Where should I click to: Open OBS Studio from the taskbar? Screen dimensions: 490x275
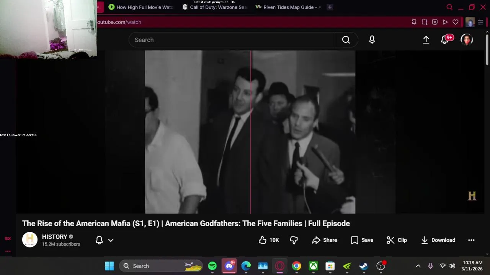381,266
